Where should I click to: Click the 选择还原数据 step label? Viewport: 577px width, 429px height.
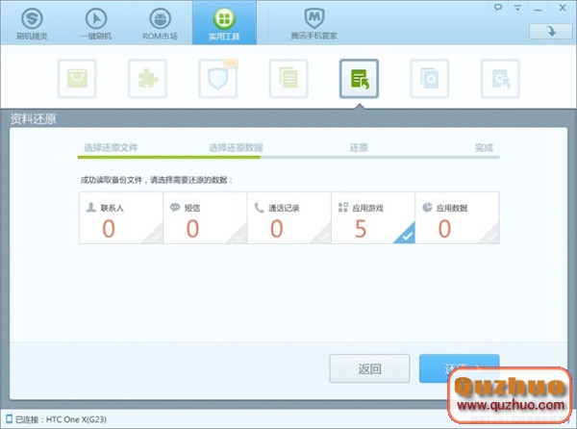click(x=236, y=148)
